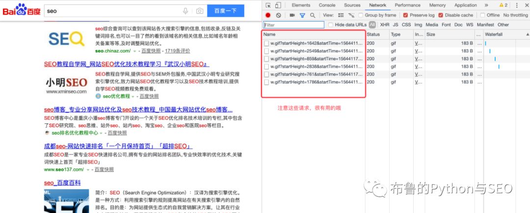530x213 pixels.
Task: Expand dropdown arrow next to www.seo137.com/
Action: (x=88, y=170)
